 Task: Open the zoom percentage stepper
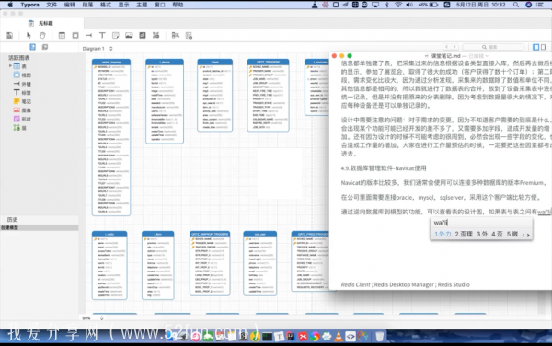tap(102, 318)
